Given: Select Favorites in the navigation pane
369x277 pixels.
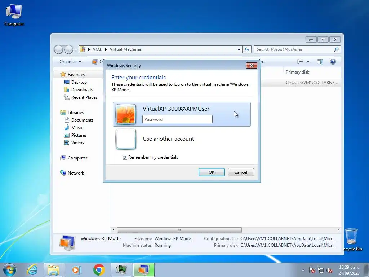Looking at the screenshot, I should pos(76,74).
